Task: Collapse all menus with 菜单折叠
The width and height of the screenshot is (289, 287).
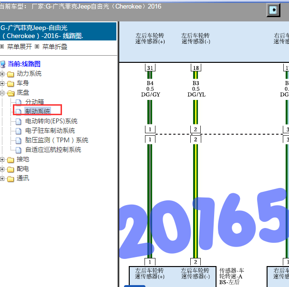Action: (55, 47)
